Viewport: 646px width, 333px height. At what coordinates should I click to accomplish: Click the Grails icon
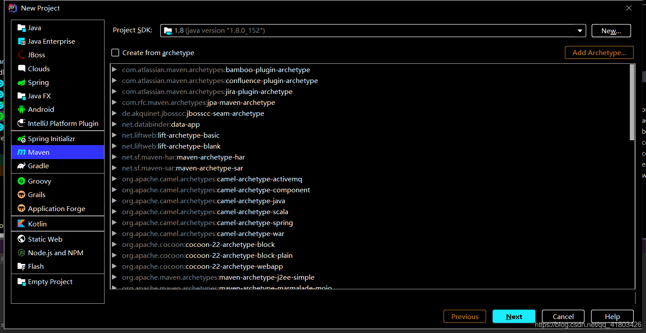pyautogui.click(x=21, y=195)
